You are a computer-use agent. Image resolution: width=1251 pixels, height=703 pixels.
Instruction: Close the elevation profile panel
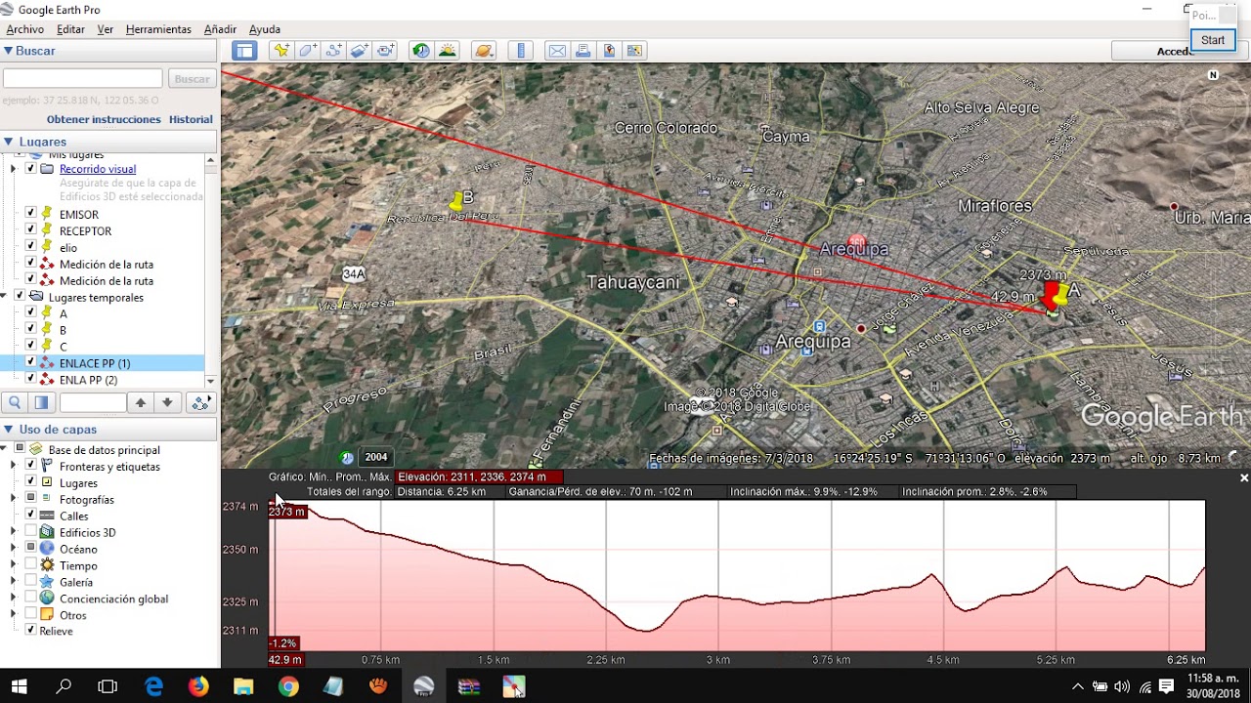coord(1244,478)
